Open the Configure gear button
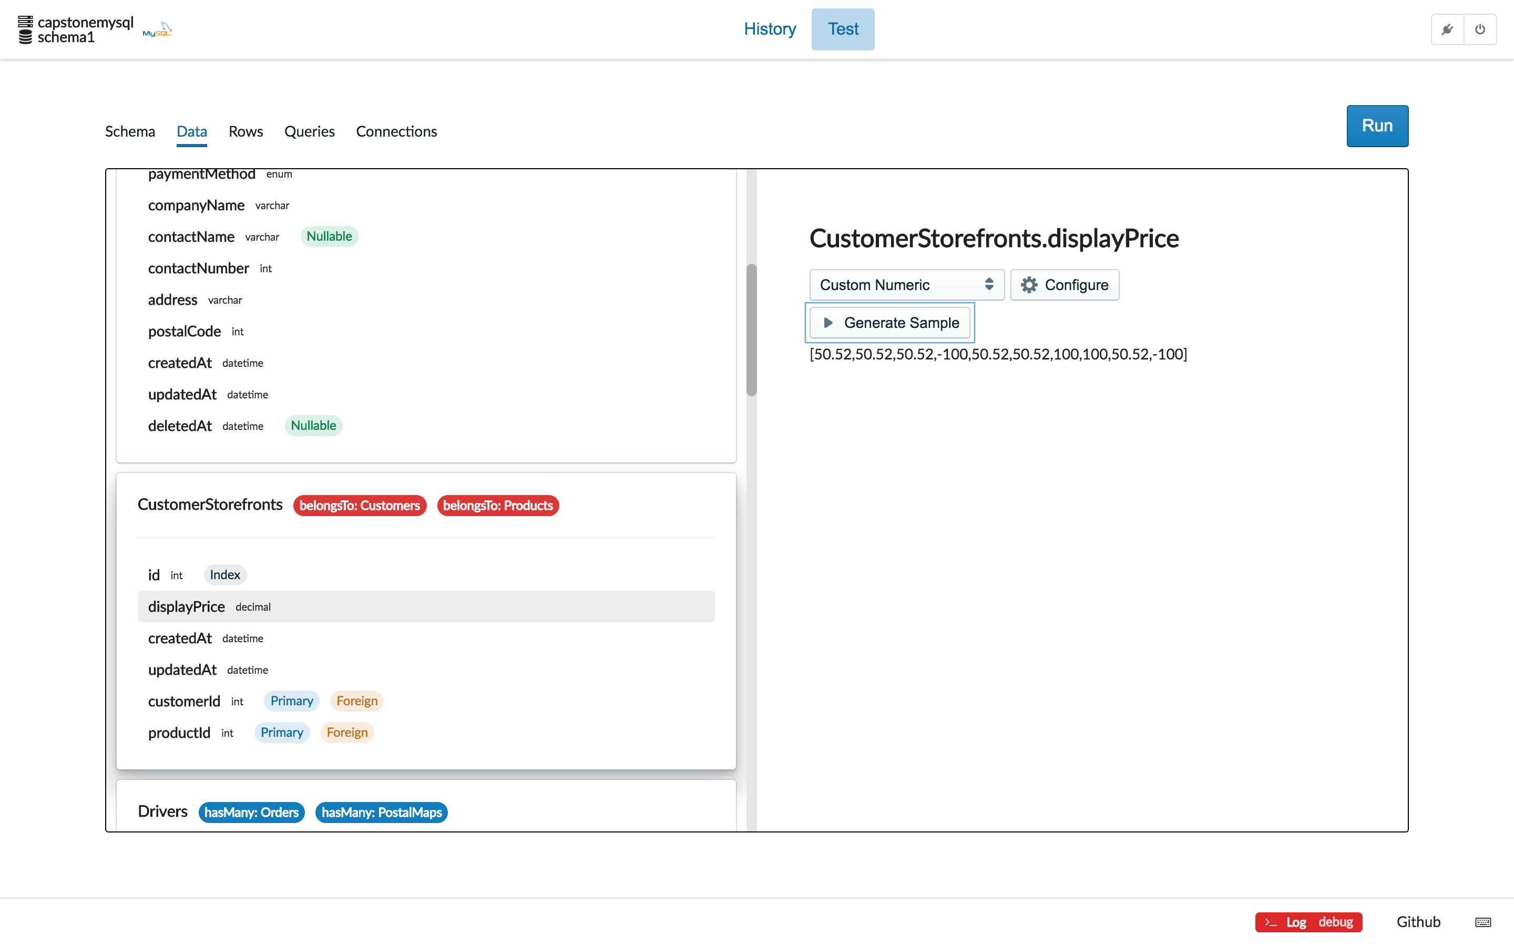Viewport: 1514px width, 946px height. pyautogui.click(x=1064, y=285)
